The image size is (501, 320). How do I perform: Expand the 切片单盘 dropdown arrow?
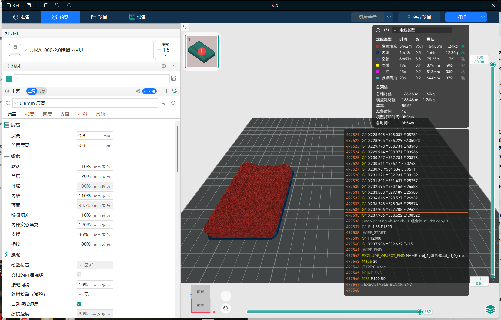coord(389,17)
